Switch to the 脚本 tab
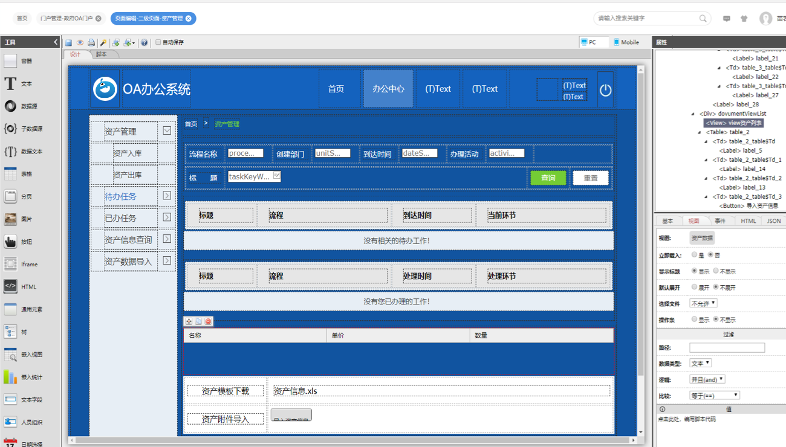Screen dimensions: 786x447 pyautogui.click(x=102, y=54)
